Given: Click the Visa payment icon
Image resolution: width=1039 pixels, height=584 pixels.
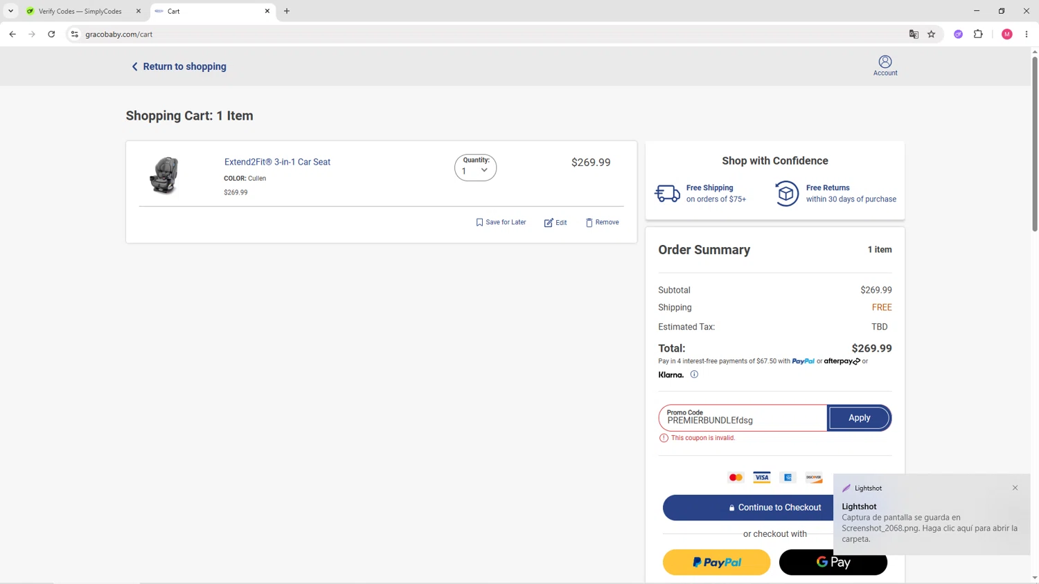Looking at the screenshot, I should (x=761, y=477).
